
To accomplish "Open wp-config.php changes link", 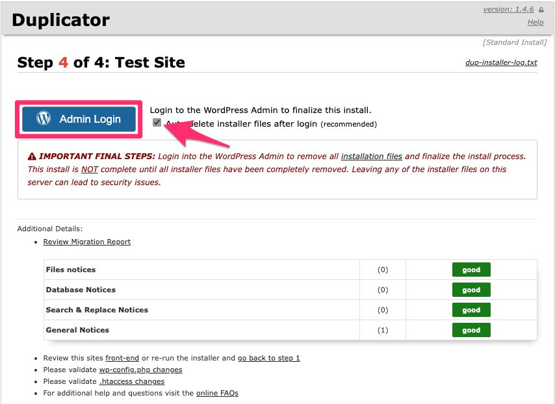I will tap(140, 370).
